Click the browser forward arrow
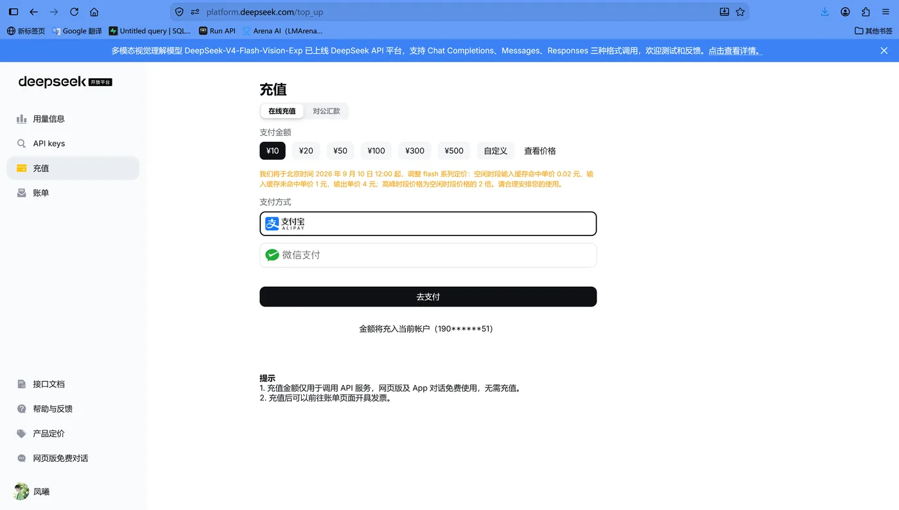 [54, 12]
